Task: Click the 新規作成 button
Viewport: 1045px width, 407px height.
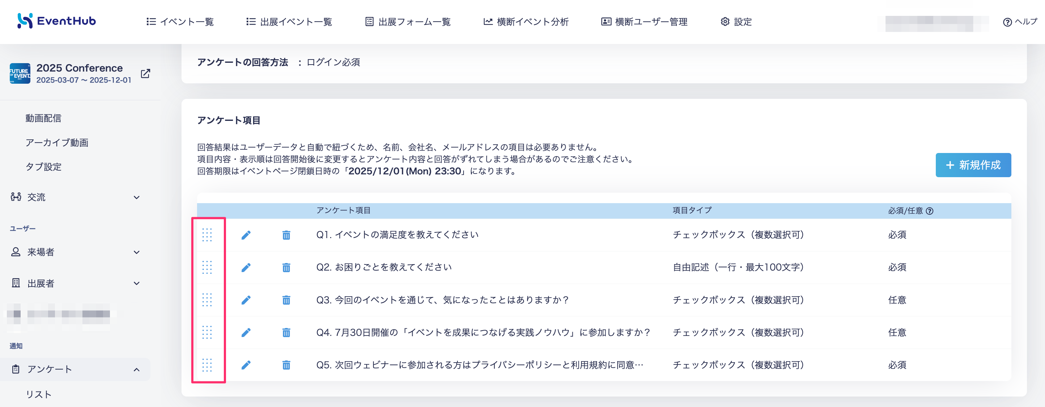Action: pyautogui.click(x=973, y=165)
